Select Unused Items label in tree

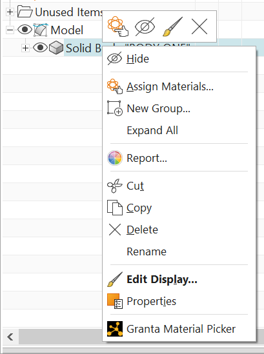click(x=68, y=12)
